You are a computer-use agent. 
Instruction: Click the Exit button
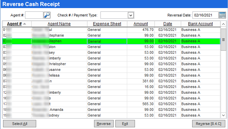(x=125, y=124)
